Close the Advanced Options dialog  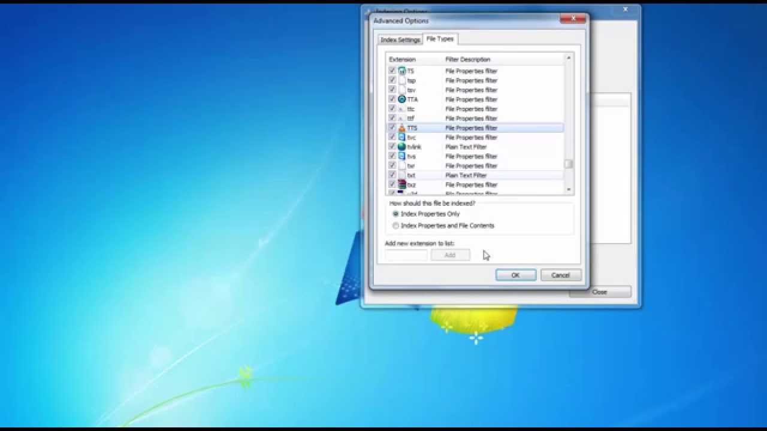pos(573,19)
